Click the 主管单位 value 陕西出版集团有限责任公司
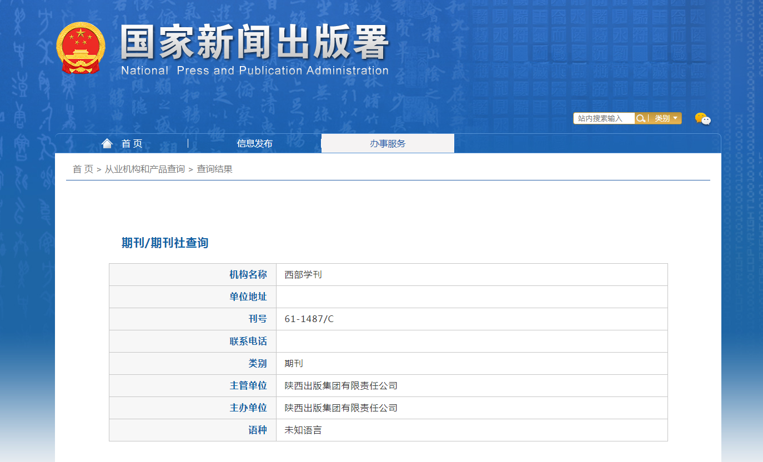 click(341, 386)
